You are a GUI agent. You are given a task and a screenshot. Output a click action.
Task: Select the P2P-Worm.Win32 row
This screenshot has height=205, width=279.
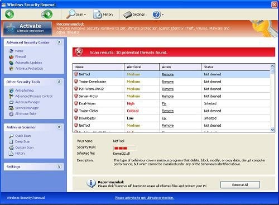[171, 89]
